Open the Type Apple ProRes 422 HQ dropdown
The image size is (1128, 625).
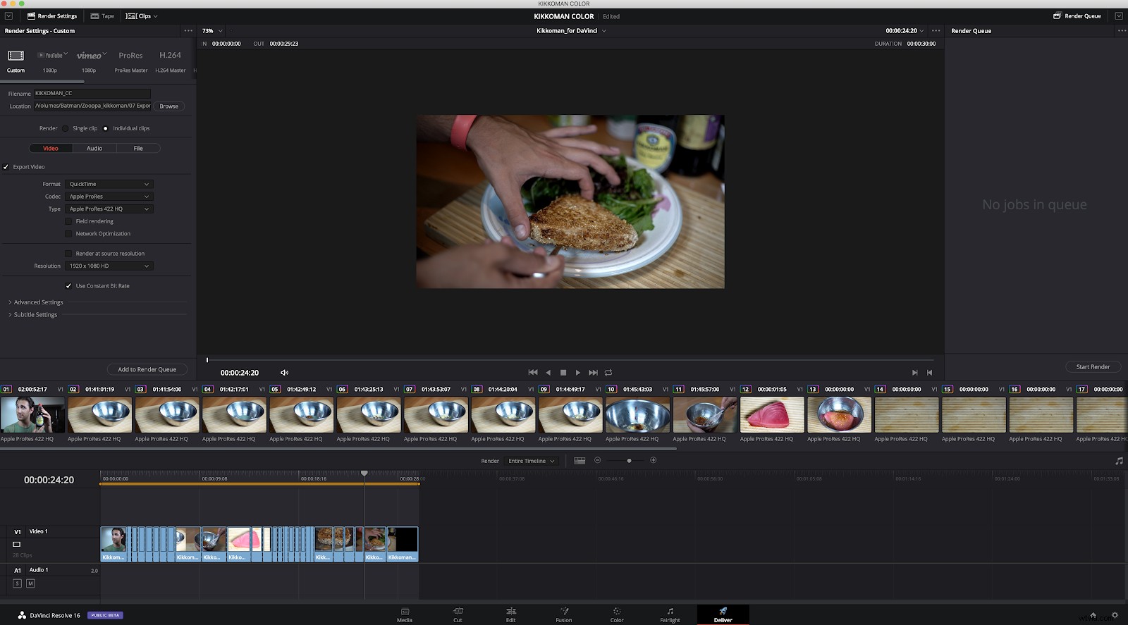coord(109,209)
